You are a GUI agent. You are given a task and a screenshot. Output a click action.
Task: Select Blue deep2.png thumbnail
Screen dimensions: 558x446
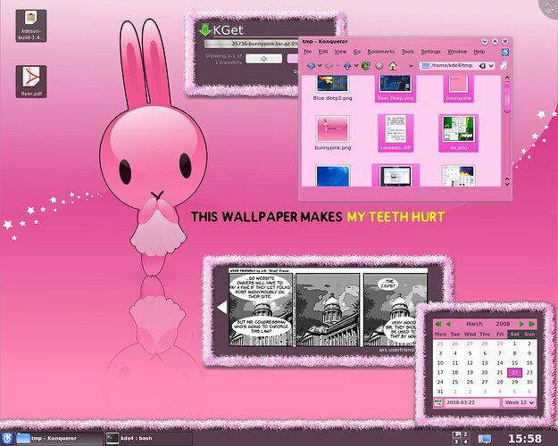[x=332, y=87]
